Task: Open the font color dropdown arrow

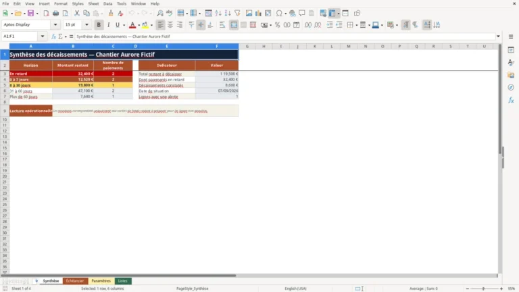Action: [x=139, y=25]
